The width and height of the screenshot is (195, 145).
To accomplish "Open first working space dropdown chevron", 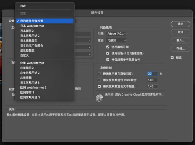I will pyautogui.click(x=90, y=34).
